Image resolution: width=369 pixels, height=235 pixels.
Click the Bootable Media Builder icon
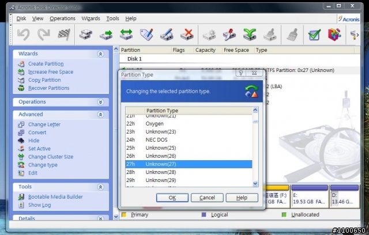tap(21, 197)
